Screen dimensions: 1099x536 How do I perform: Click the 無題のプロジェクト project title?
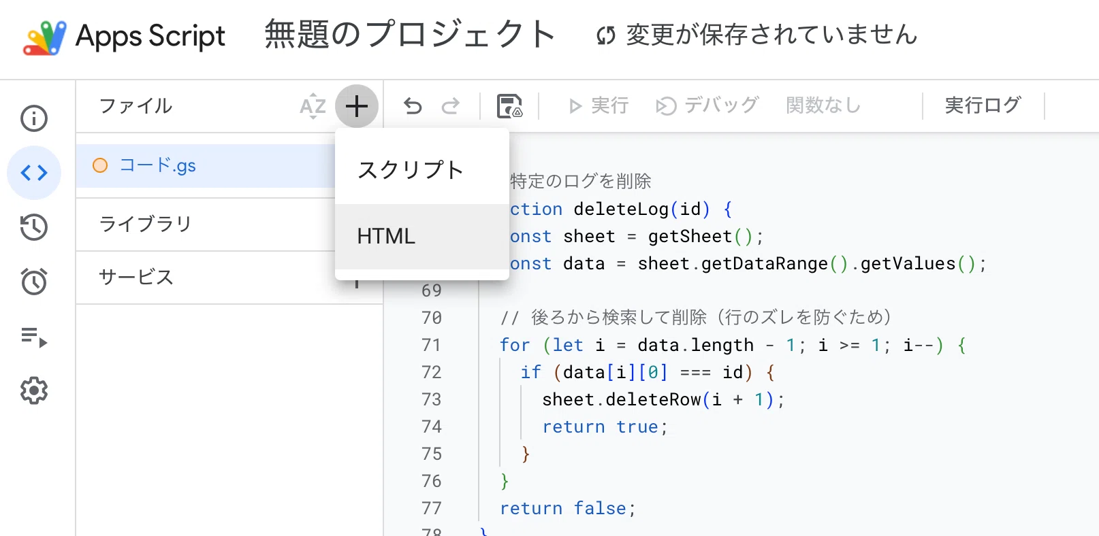tap(411, 35)
